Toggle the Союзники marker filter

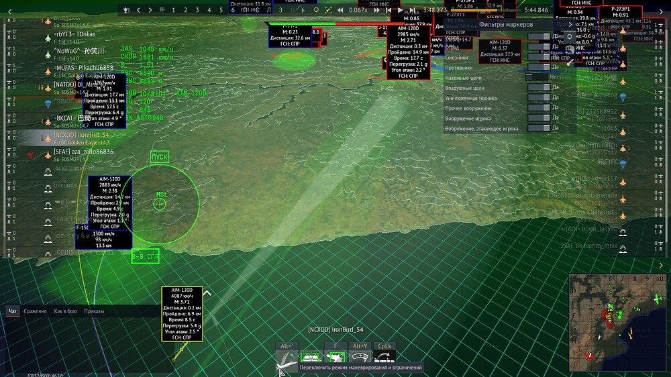click(539, 57)
